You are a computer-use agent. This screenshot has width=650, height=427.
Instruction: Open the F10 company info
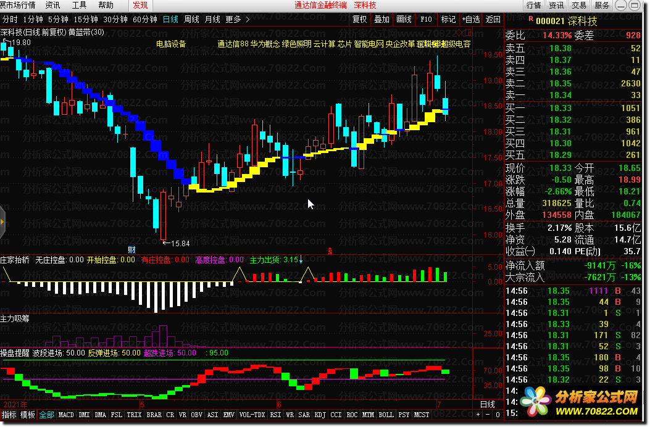click(x=426, y=20)
